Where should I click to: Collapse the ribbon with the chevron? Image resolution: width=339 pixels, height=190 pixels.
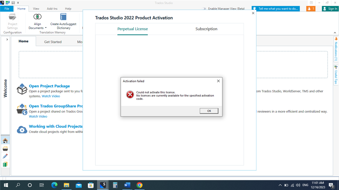click(335, 33)
